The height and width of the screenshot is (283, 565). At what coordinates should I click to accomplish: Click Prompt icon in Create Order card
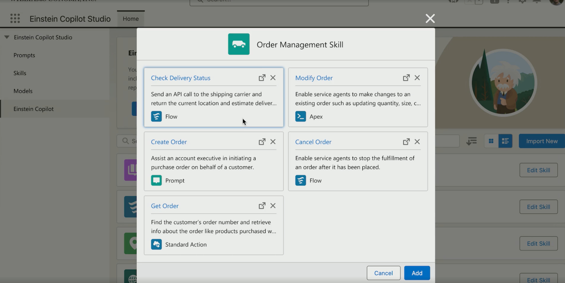(x=156, y=180)
